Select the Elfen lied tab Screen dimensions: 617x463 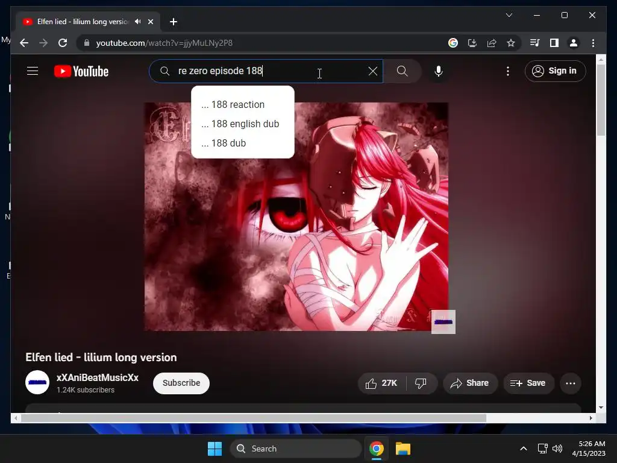(88, 22)
